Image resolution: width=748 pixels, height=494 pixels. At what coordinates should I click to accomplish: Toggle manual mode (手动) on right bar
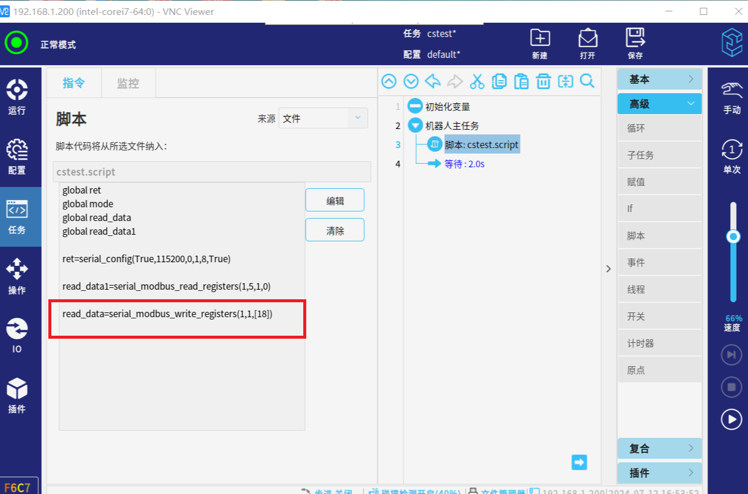(x=731, y=98)
